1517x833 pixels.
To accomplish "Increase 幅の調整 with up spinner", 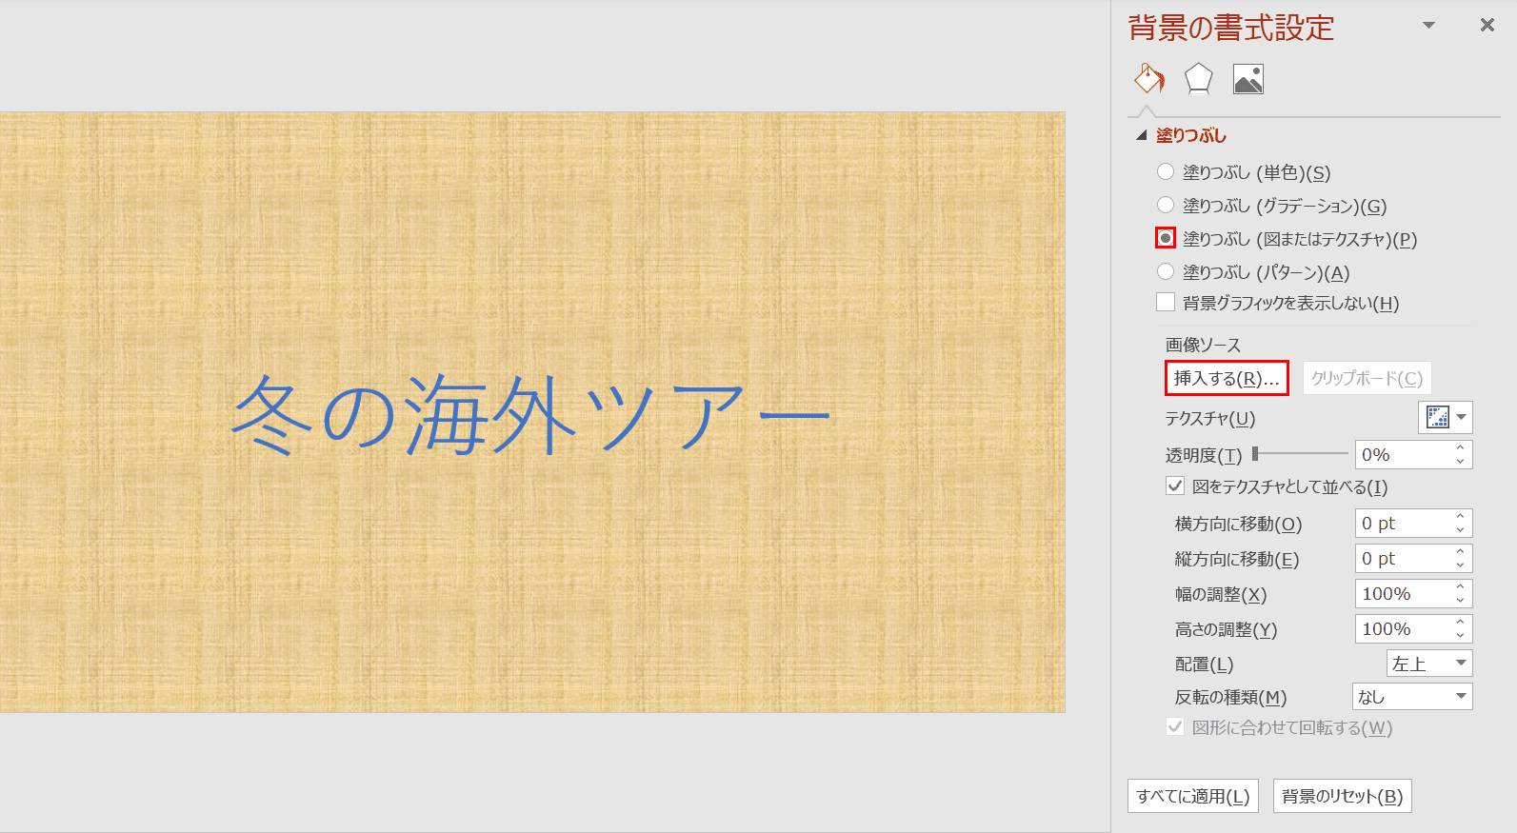I will pos(1460,587).
